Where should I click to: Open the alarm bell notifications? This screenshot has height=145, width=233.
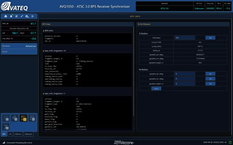11,16
